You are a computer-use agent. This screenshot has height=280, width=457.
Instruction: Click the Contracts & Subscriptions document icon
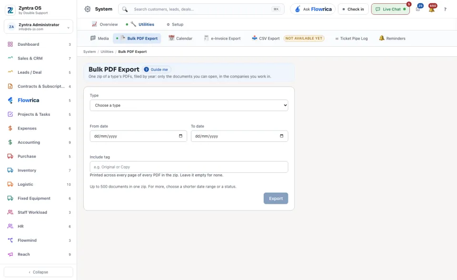10,86
